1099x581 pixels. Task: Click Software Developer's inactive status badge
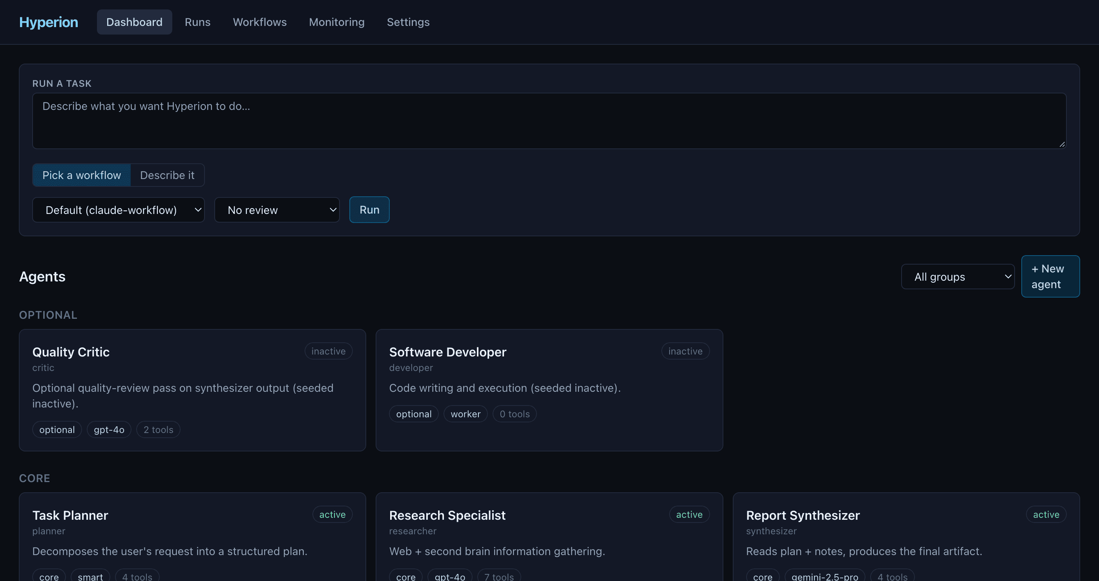pyautogui.click(x=685, y=351)
